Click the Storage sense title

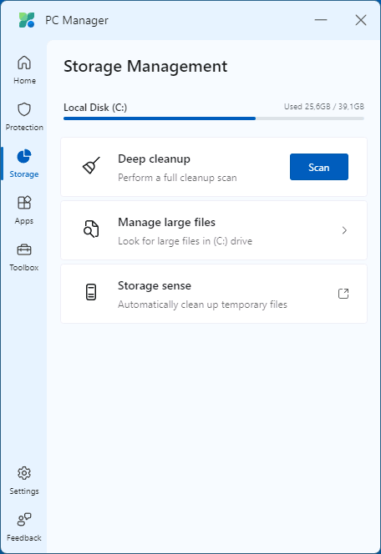[x=155, y=285]
